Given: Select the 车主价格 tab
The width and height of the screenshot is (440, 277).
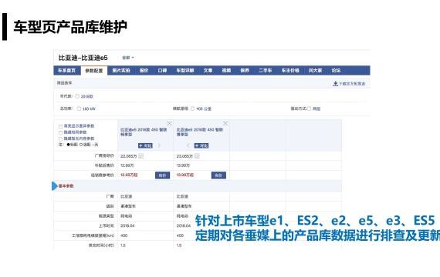Looking at the screenshot, I should coord(290,71).
